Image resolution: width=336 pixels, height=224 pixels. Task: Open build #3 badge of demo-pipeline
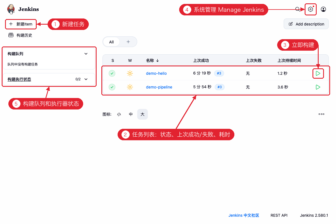coord(220,87)
